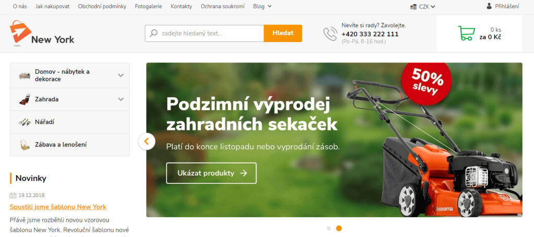Viewport: 534px width, 237px height.
Task: Select the first carousel dot
Action: pyautogui.click(x=329, y=228)
